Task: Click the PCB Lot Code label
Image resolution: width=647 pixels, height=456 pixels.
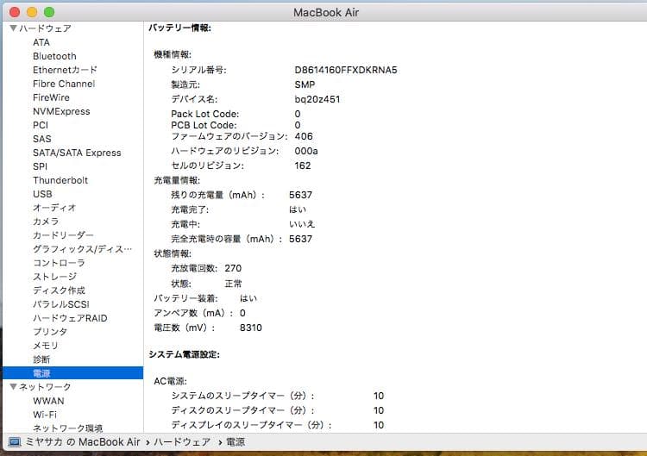Action: click(x=204, y=125)
